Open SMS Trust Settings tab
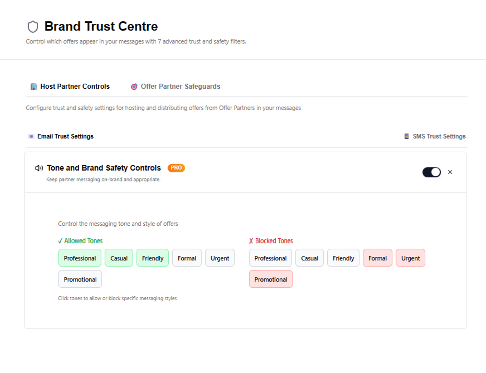This screenshot has width=486, height=373. (439, 136)
